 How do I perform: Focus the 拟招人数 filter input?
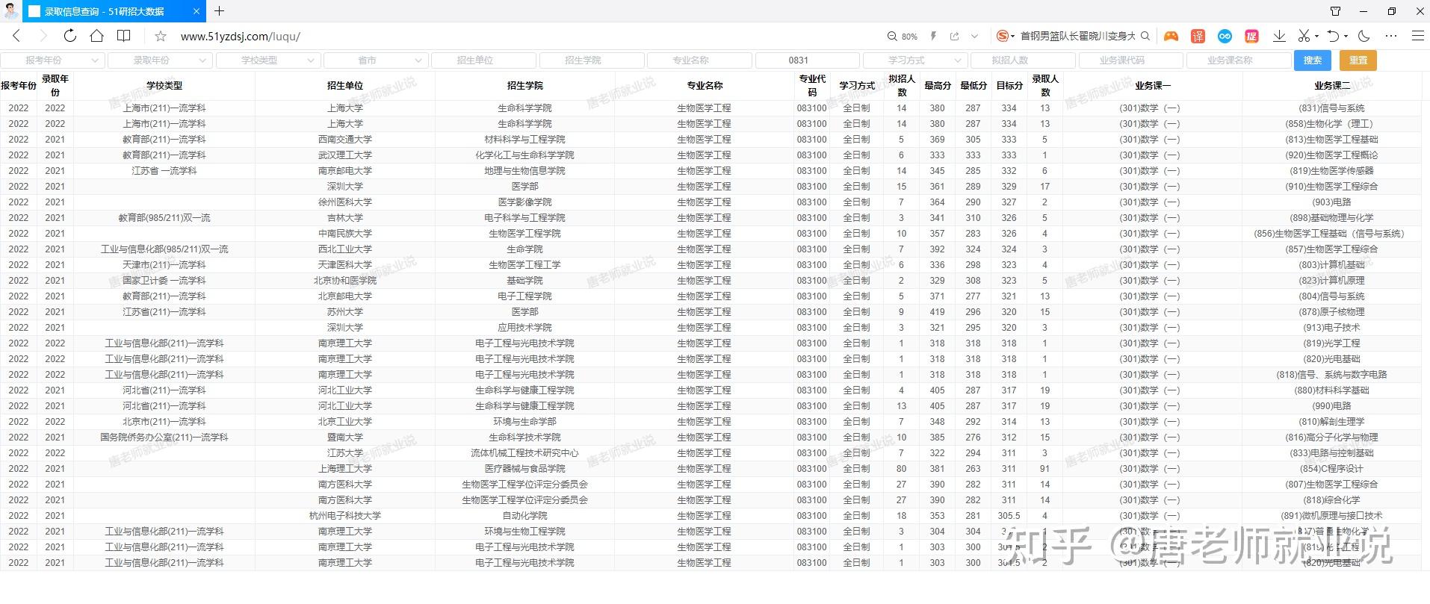point(1023,60)
